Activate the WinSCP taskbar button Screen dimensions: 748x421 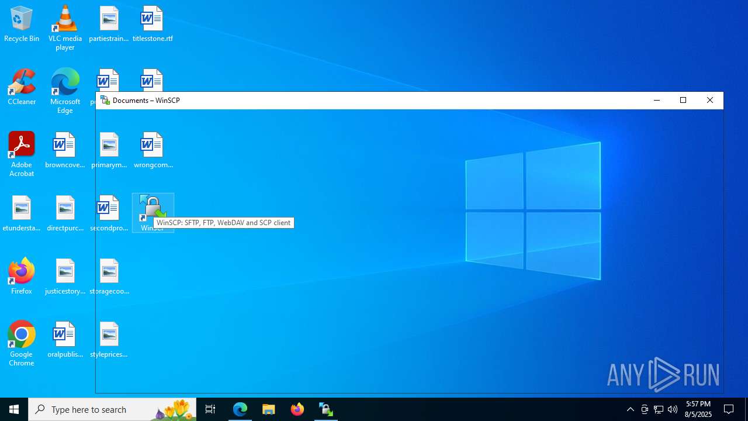click(x=326, y=409)
